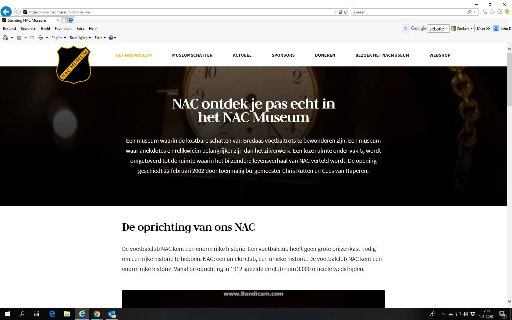Viewport: 512px width, 320px height.
Task: Open the Webshop navigation link
Action: (x=440, y=55)
